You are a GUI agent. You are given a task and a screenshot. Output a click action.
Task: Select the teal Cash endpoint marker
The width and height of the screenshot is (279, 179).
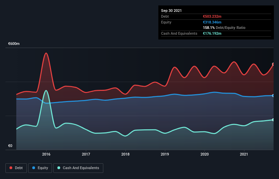point(273,120)
